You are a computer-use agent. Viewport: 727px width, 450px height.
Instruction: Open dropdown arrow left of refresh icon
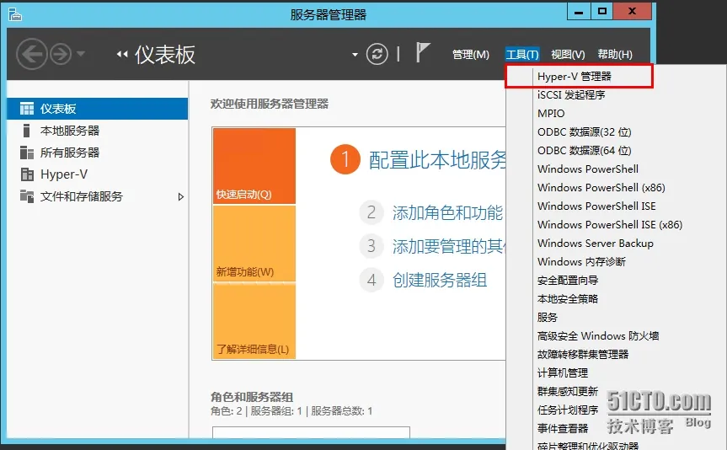pos(355,54)
